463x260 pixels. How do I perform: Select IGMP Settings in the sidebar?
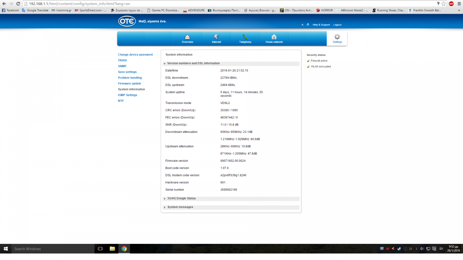click(x=127, y=95)
